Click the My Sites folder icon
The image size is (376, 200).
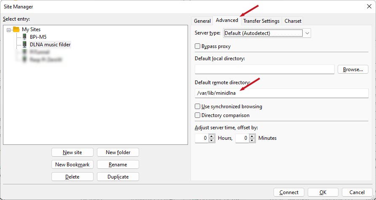coord(16,29)
